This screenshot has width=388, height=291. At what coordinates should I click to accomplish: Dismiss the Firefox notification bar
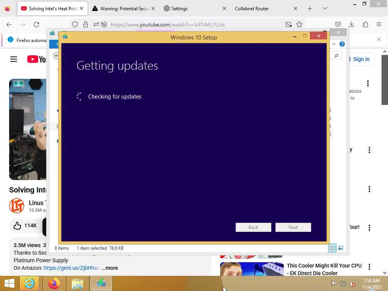coord(379,39)
